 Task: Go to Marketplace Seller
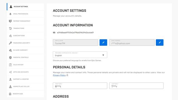click(25, 86)
